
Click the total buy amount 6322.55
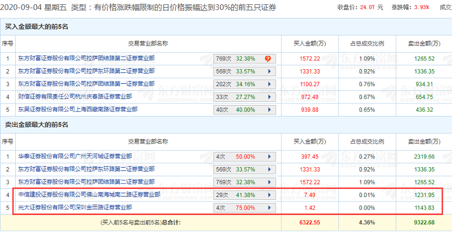[310, 223]
